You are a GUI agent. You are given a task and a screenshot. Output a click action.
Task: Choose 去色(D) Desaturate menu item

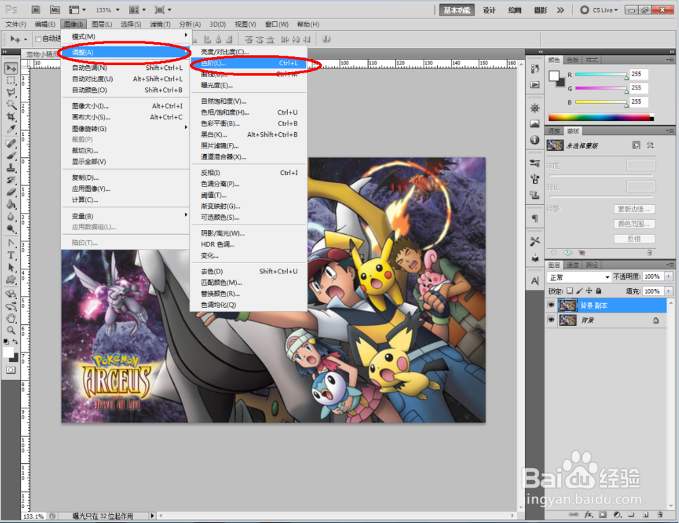point(249,271)
